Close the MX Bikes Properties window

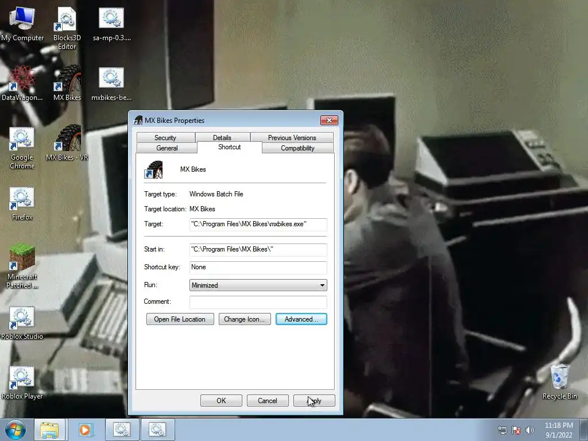(329, 121)
